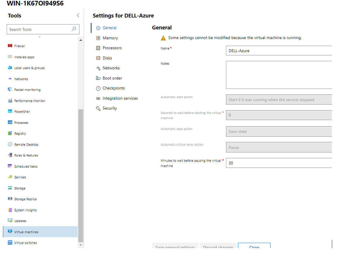Screen dimensions: 338x253
Task: Select the Virtual machines icon
Action: click(10, 232)
